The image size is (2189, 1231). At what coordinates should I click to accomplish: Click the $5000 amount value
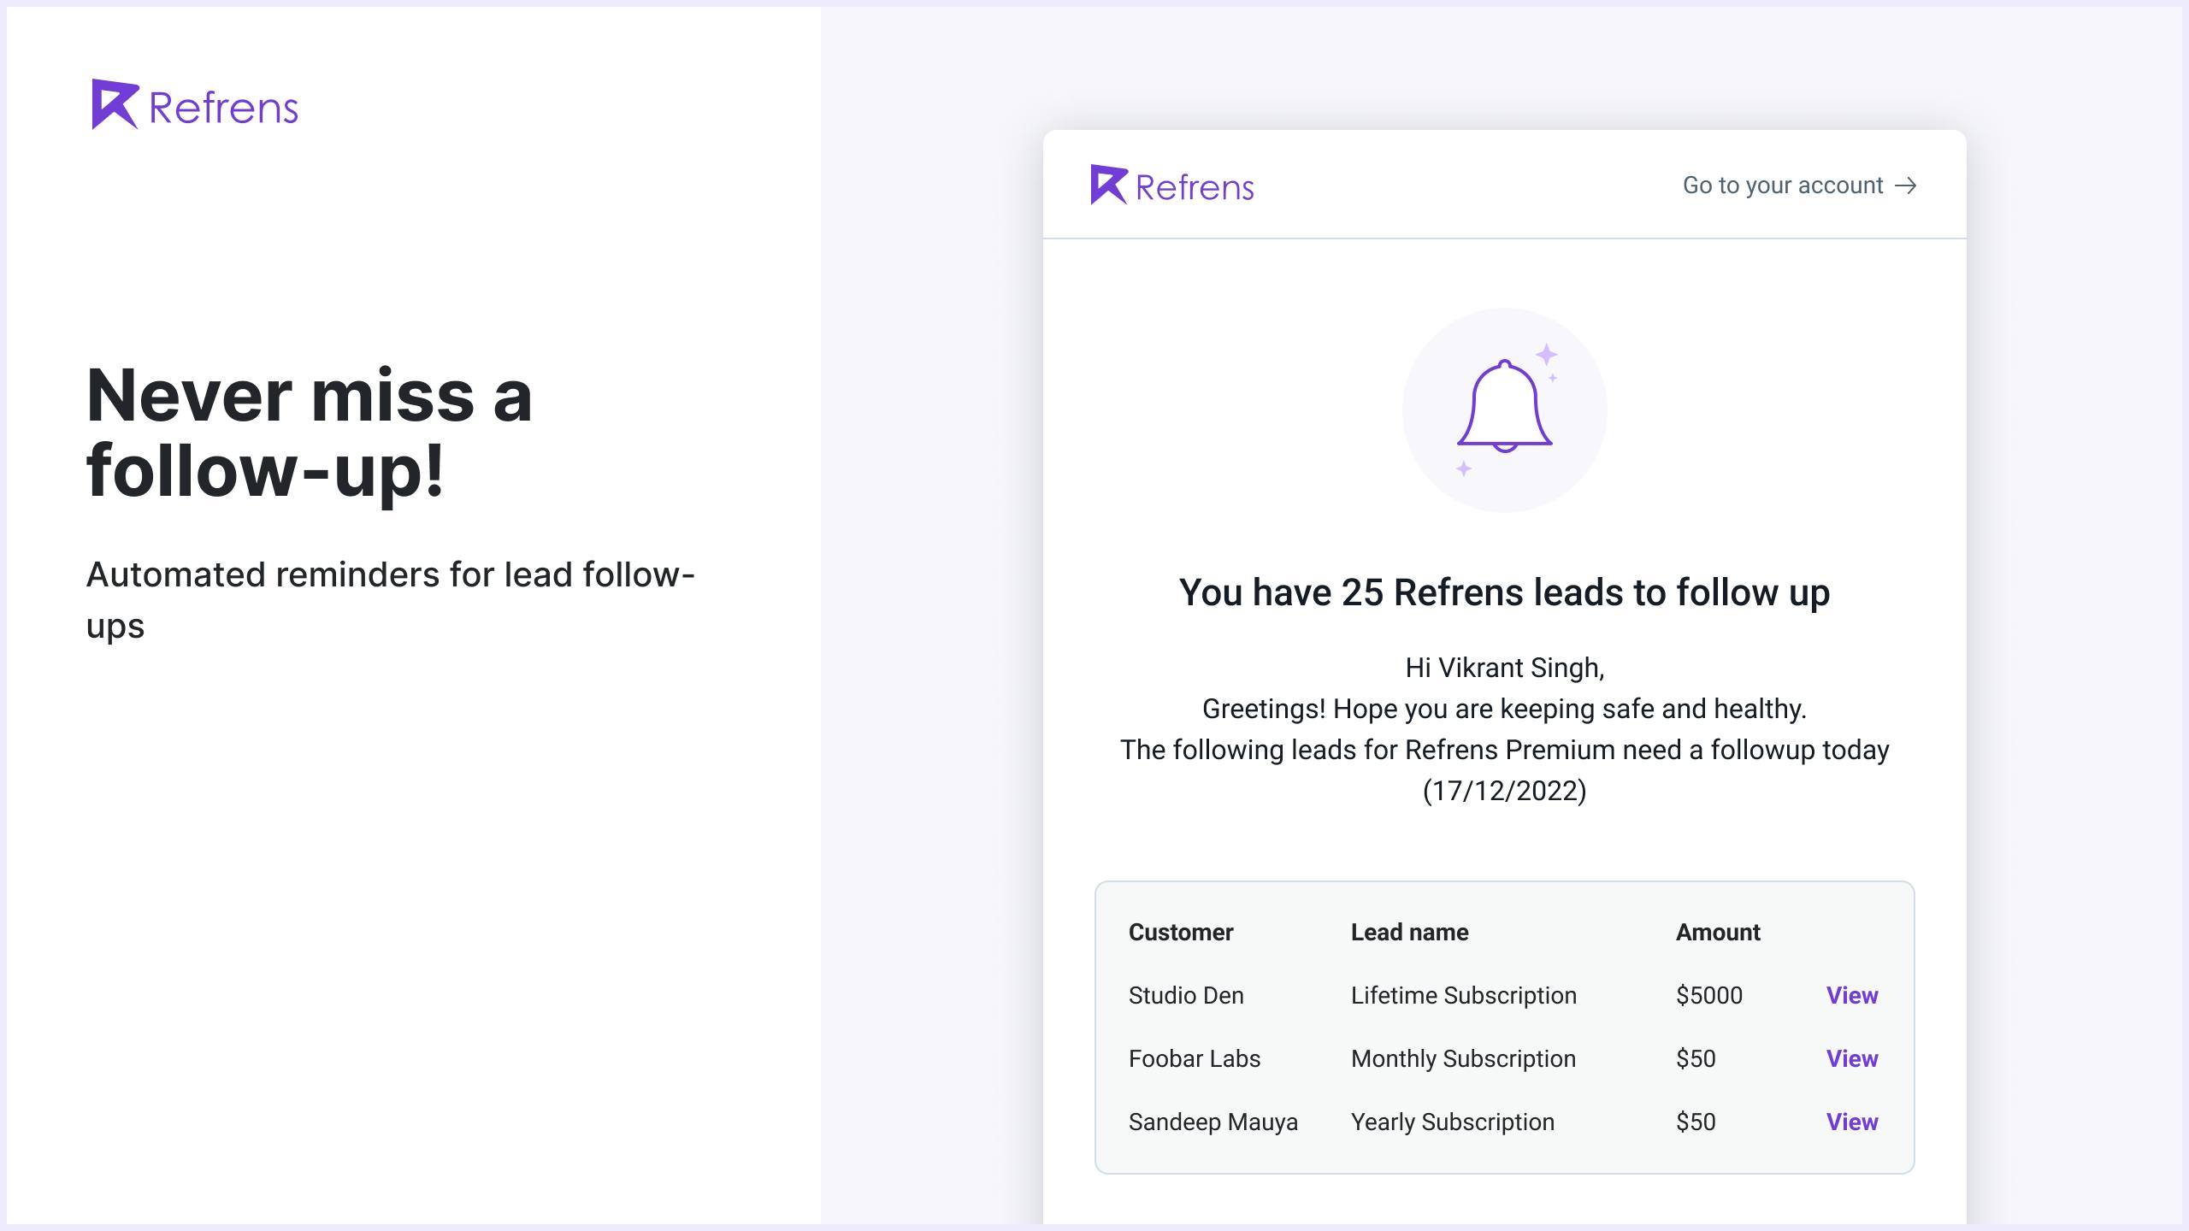1709,995
